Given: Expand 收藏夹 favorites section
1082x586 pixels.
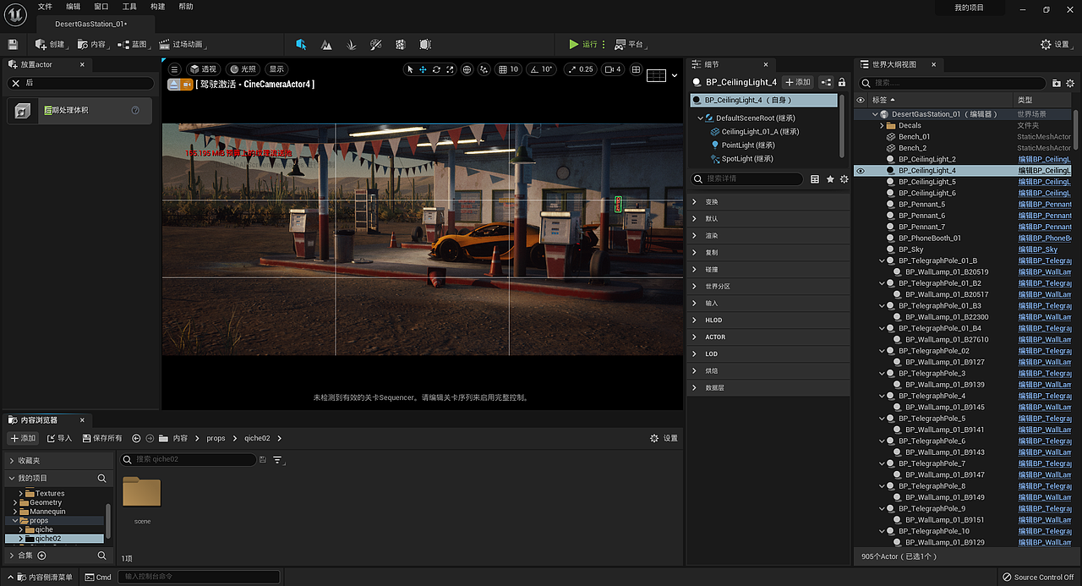Looking at the screenshot, I should tap(12, 461).
